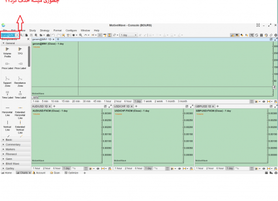Pick the Resistance Zone tool

coord(20,81)
